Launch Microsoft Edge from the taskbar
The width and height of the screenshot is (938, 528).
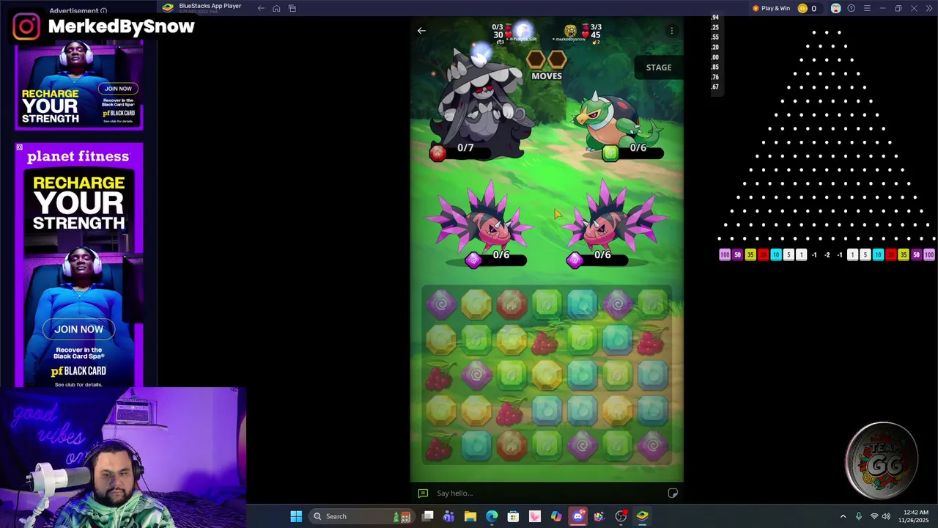point(492,516)
